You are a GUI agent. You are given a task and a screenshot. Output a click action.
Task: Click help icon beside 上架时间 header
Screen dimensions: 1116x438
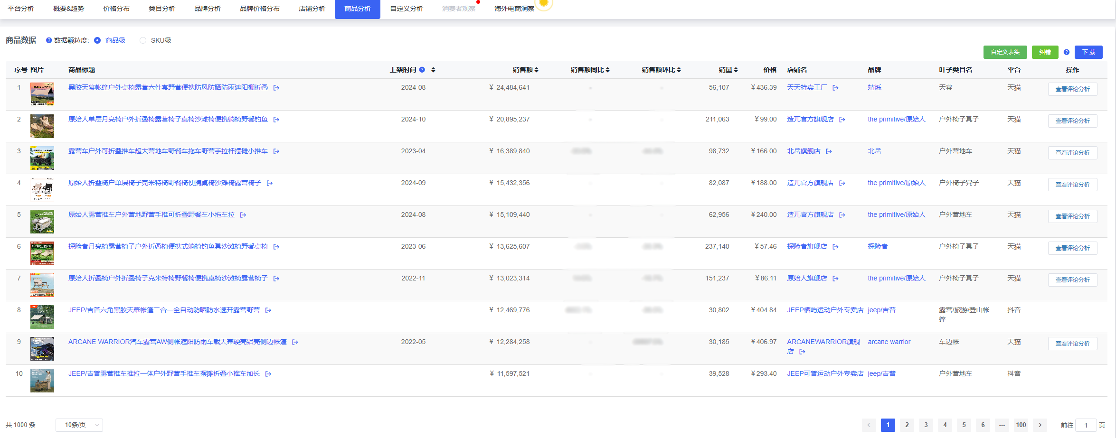422,70
